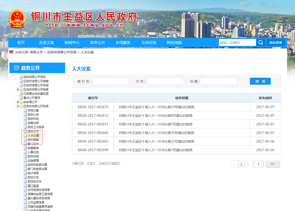Image resolution: width=295 pixels, height=211 pixels.
Task: Expand the 区政府信息公开制度 tree node
Action: click(x=18, y=89)
